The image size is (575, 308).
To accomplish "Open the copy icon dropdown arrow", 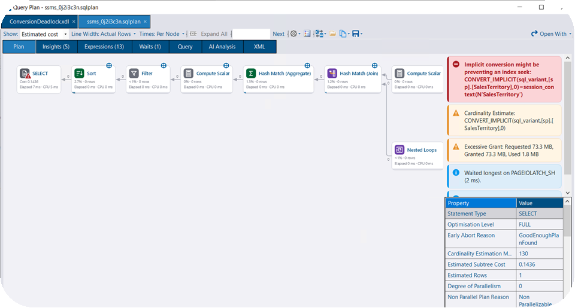I will click(x=349, y=33).
